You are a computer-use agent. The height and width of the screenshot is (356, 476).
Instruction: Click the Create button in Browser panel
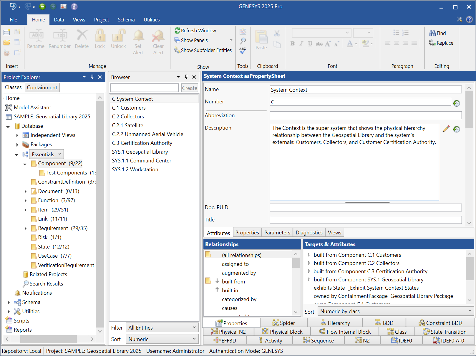click(x=189, y=88)
